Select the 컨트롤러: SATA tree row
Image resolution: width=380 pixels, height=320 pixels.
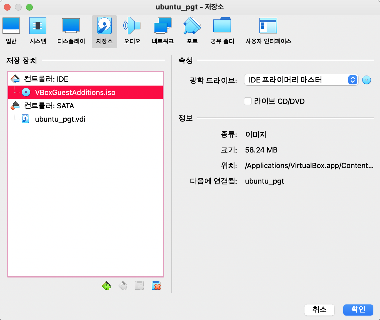click(86, 106)
